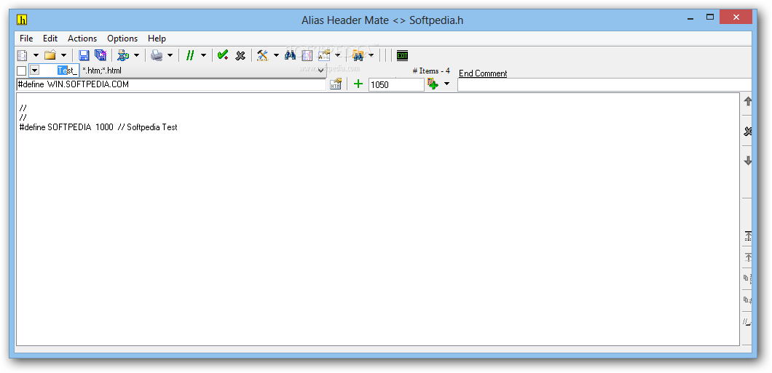Screen dimensions: 772x373
Task: Click the up arrow under bar icon
Action: point(747,257)
